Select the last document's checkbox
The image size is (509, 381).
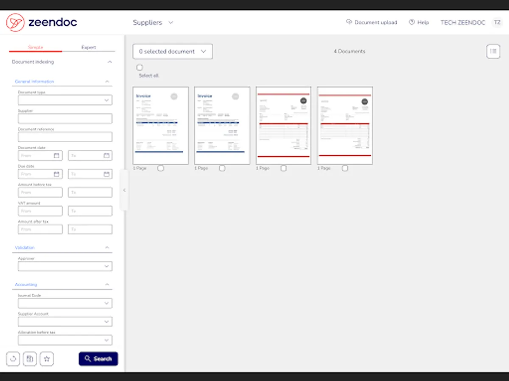click(x=345, y=168)
